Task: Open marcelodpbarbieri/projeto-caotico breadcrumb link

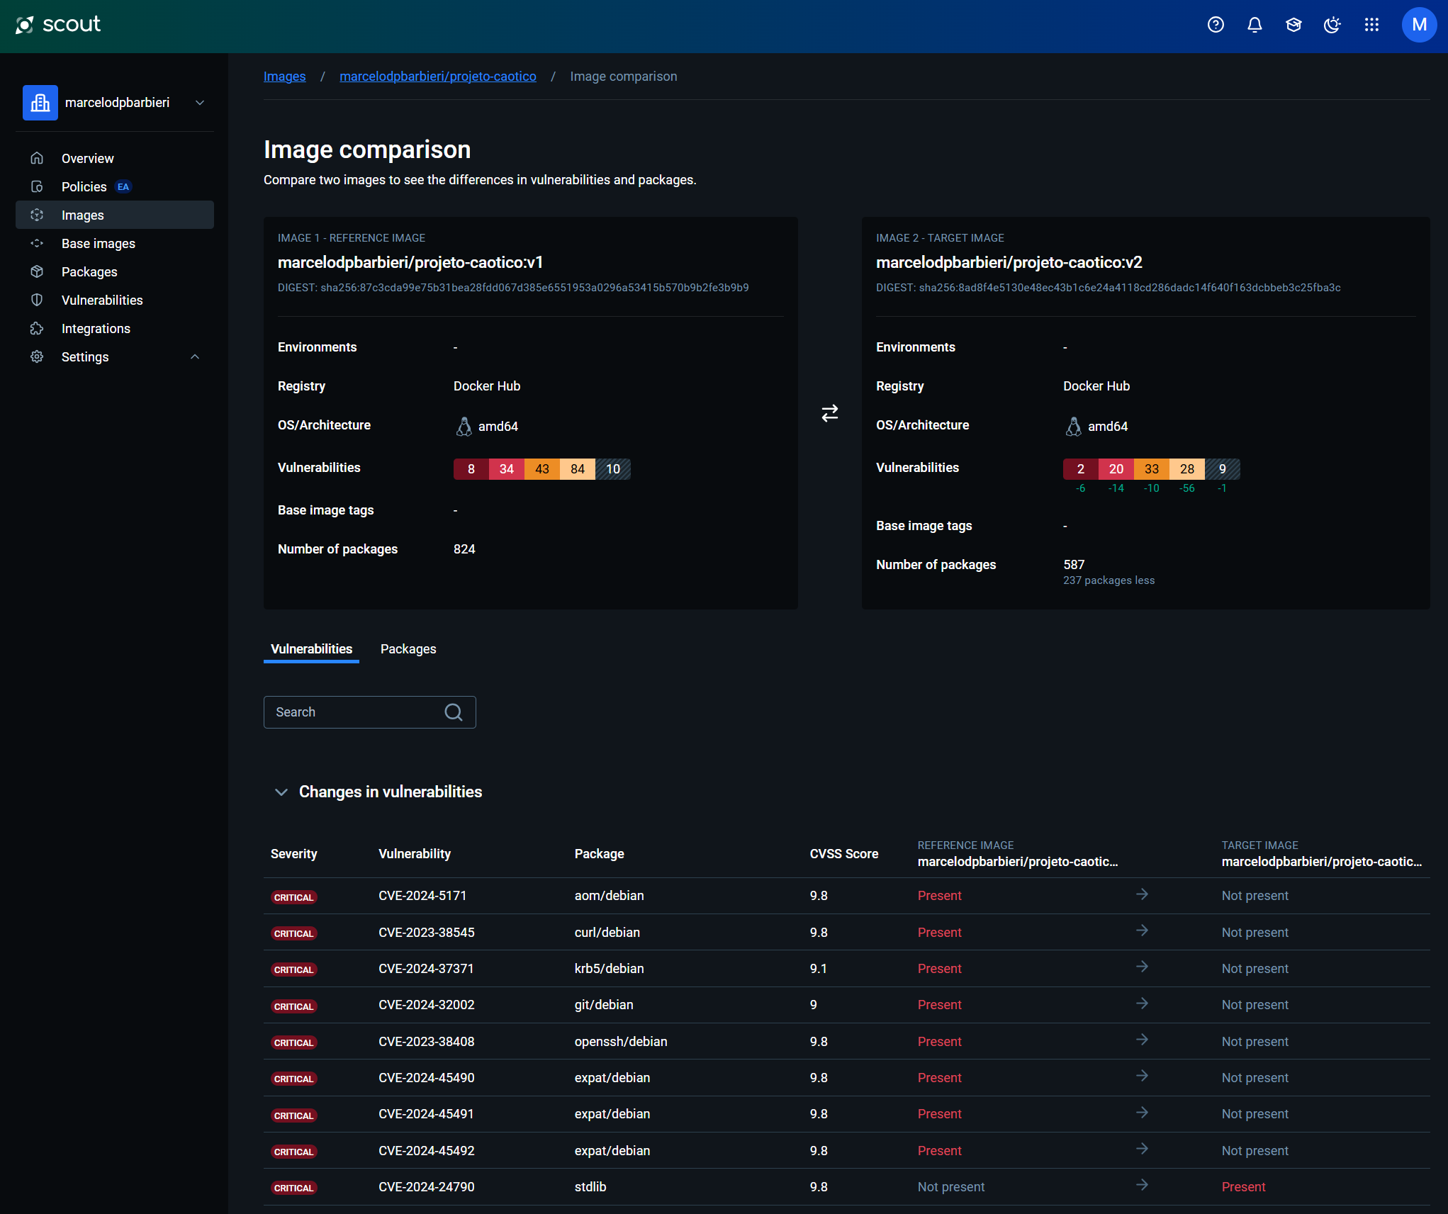Action: (x=437, y=77)
